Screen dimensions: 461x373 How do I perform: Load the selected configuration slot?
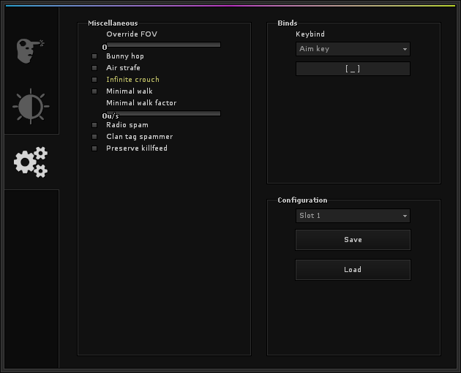(353, 270)
